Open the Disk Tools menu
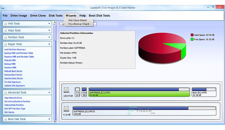Image resolution: width=225 pixels, height=130 pixels. point(56,16)
